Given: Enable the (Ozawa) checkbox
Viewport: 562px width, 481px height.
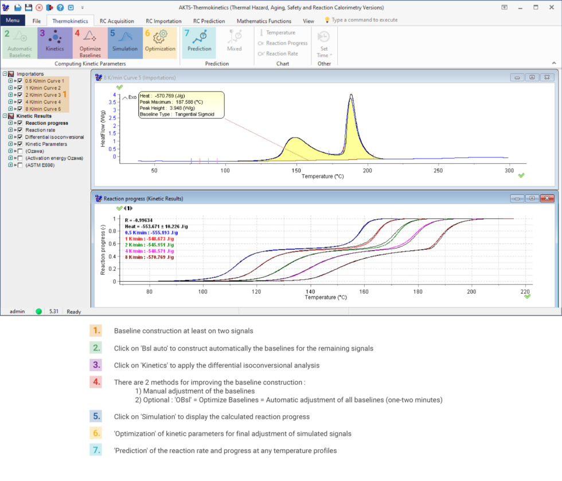Looking at the screenshot, I should [20, 151].
